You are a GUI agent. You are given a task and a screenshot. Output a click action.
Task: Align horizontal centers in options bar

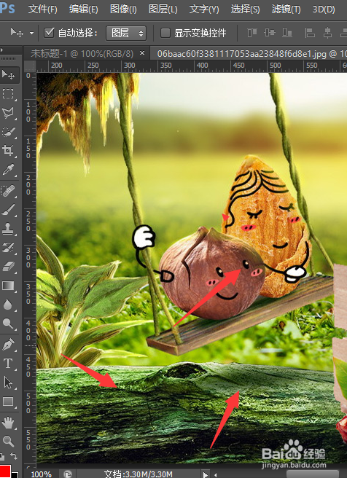coord(328,32)
